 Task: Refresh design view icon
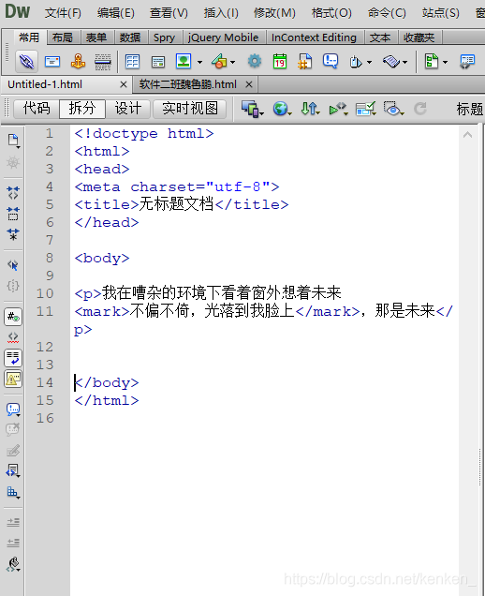420,109
